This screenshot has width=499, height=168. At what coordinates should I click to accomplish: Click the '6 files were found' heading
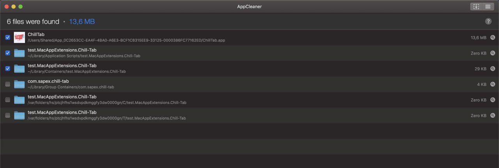tap(33, 21)
